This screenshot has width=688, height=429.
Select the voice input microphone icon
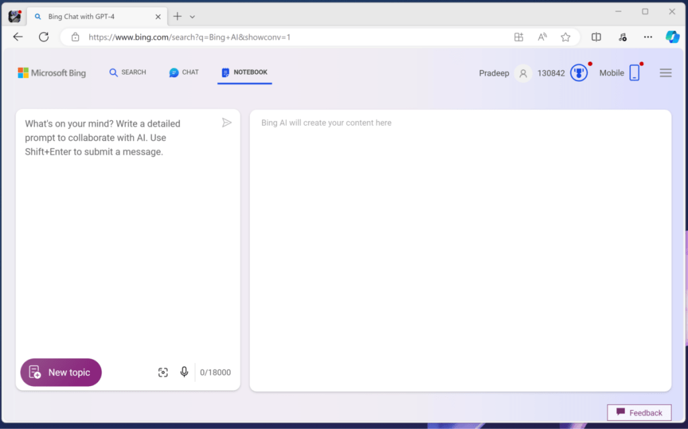tap(184, 372)
